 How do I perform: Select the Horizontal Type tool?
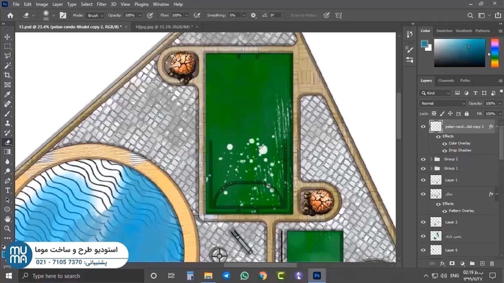[x=7, y=190]
